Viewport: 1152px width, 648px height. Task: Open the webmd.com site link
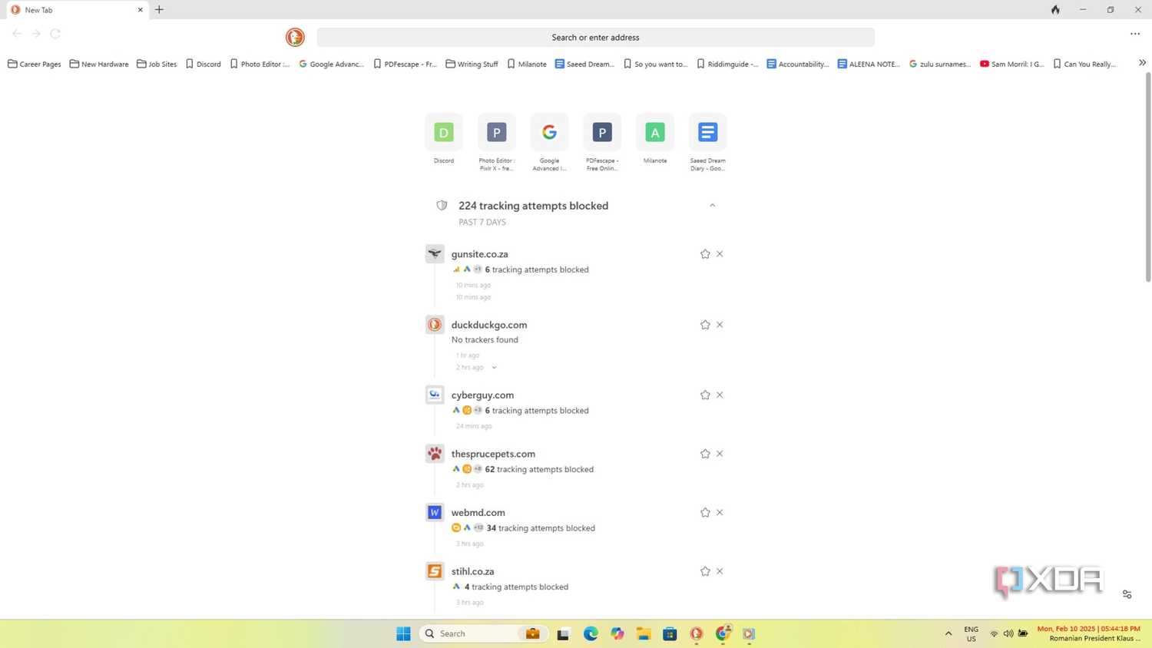click(x=478, y=513)
